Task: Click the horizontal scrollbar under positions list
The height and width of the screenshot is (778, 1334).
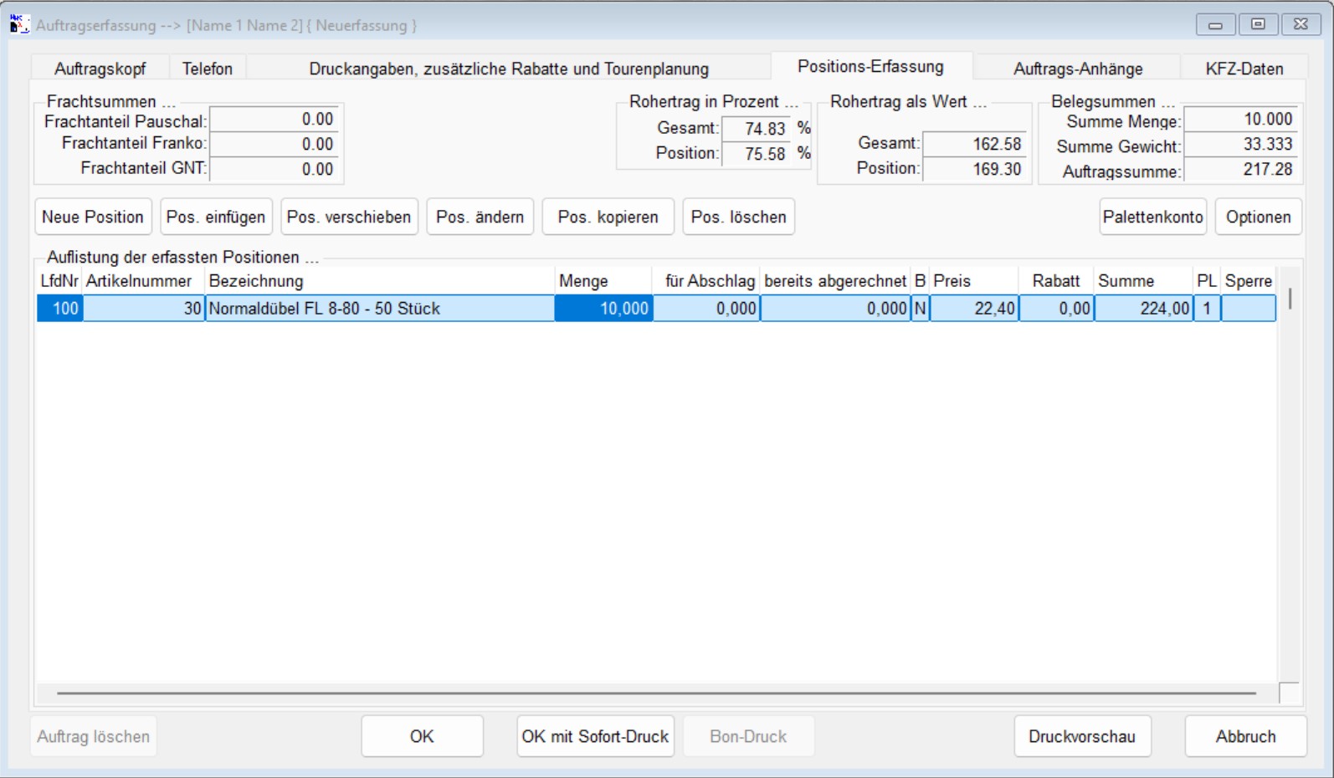Action: coord(656,693)
